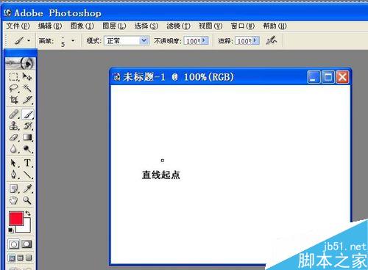The height and width of the screenshot is (270, 368).
Task: Select the Hand tool
Action: click(x=14, y=200)
